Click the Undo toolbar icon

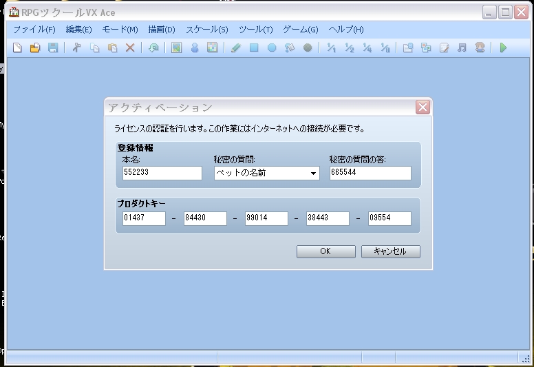(153, 48)
